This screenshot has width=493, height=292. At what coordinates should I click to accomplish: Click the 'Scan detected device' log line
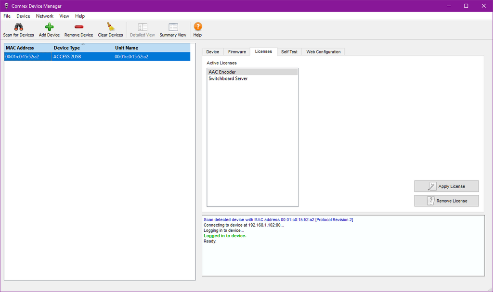(278, 220)
